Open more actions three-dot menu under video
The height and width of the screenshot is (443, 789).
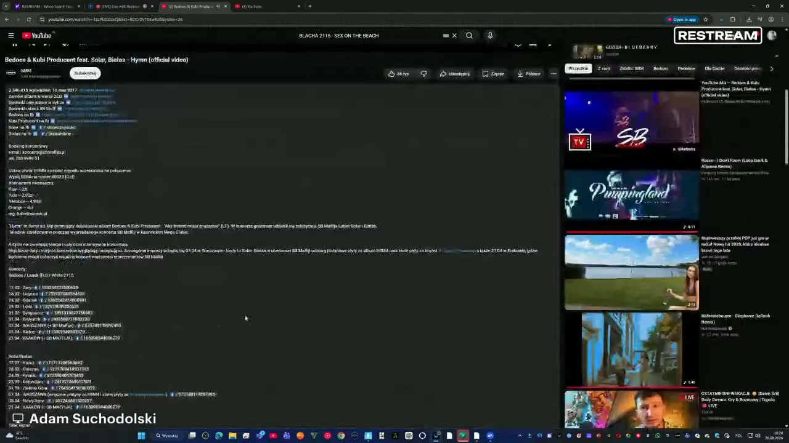pos(554,74)
